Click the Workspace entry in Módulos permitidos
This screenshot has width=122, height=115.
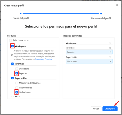tap(71, 43)
